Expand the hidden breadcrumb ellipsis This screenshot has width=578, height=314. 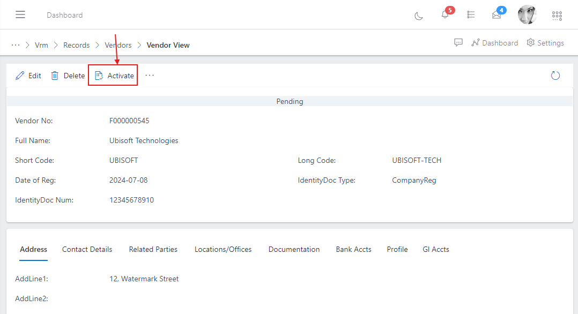tap(15, 44)
